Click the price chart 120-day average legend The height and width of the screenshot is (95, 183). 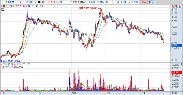click(41, 6)
